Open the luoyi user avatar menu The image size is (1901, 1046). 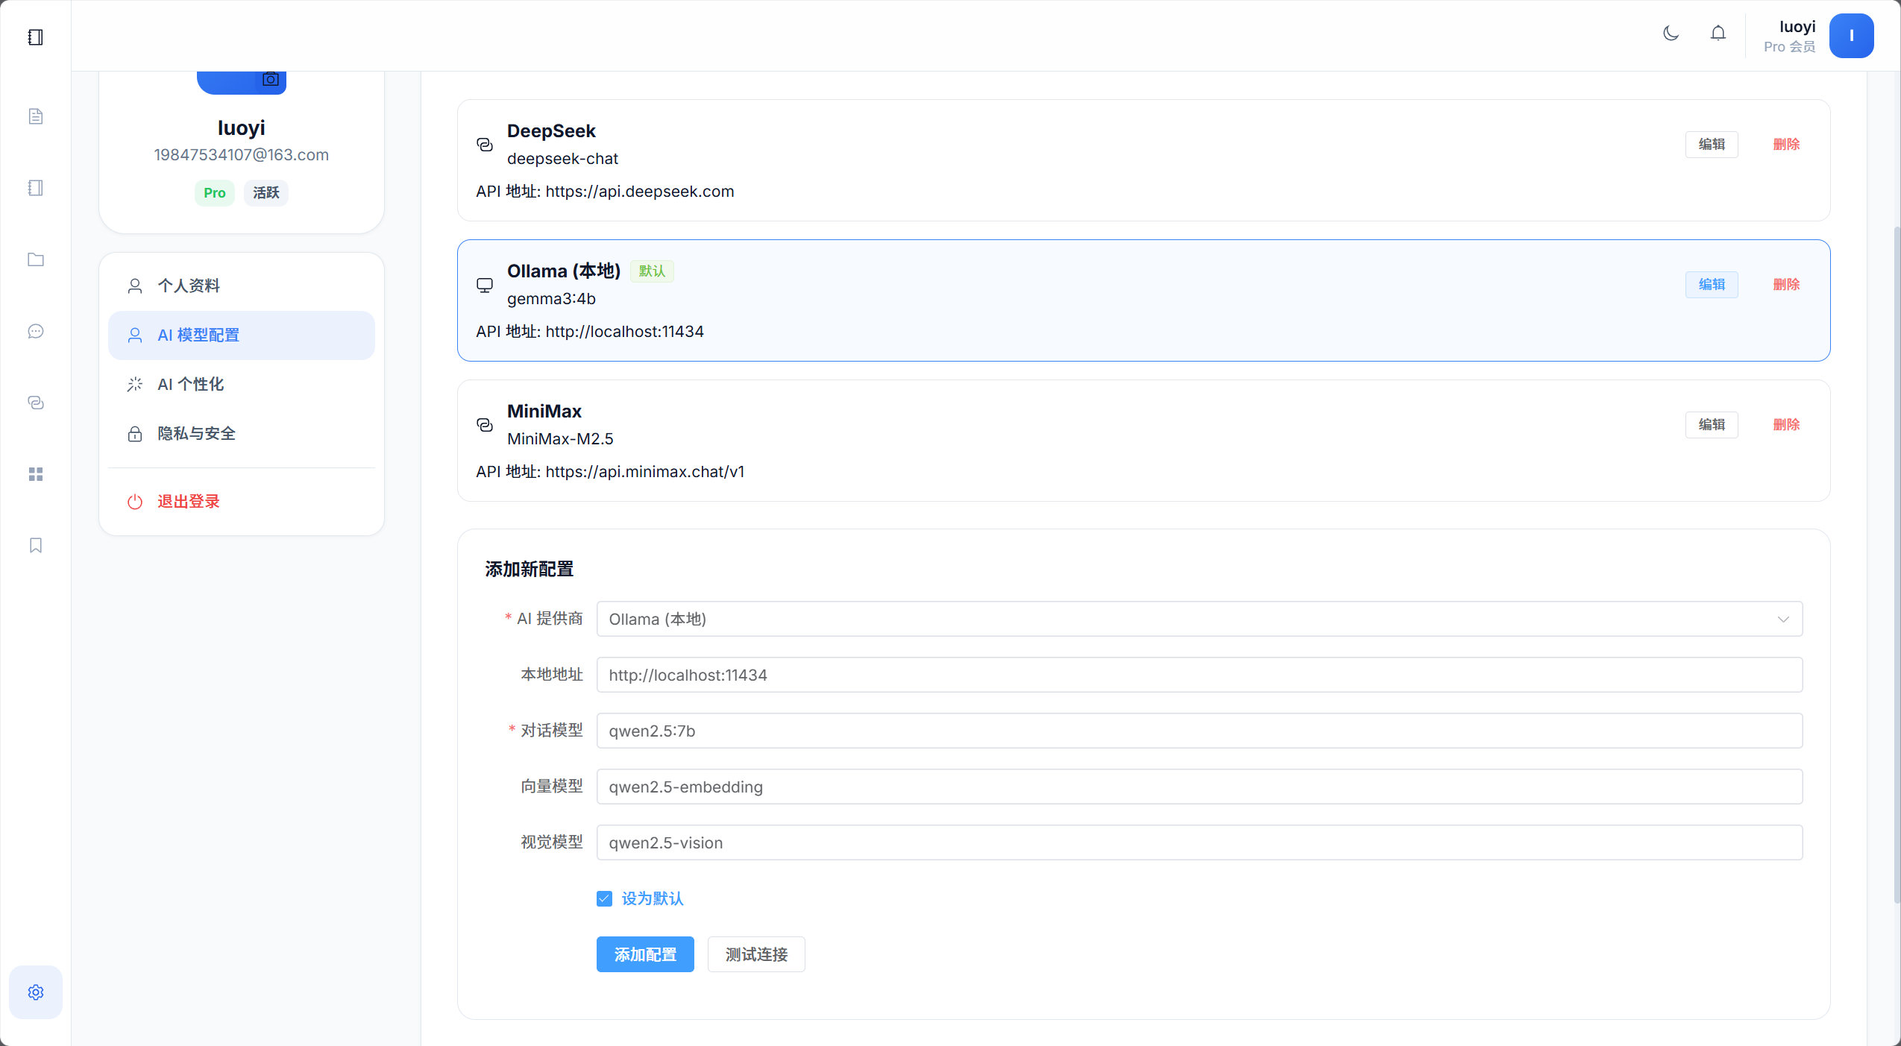pos(1850,36)
